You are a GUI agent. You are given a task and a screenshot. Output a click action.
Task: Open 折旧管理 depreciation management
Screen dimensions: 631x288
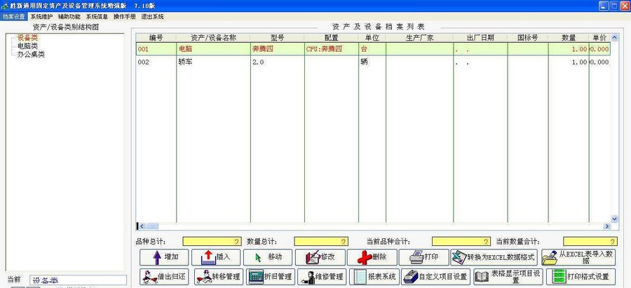click(271, 277)
